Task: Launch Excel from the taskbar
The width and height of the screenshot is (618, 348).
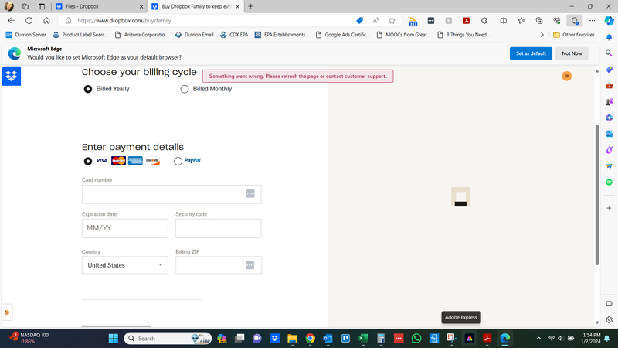Action: [x=363, y=339]
